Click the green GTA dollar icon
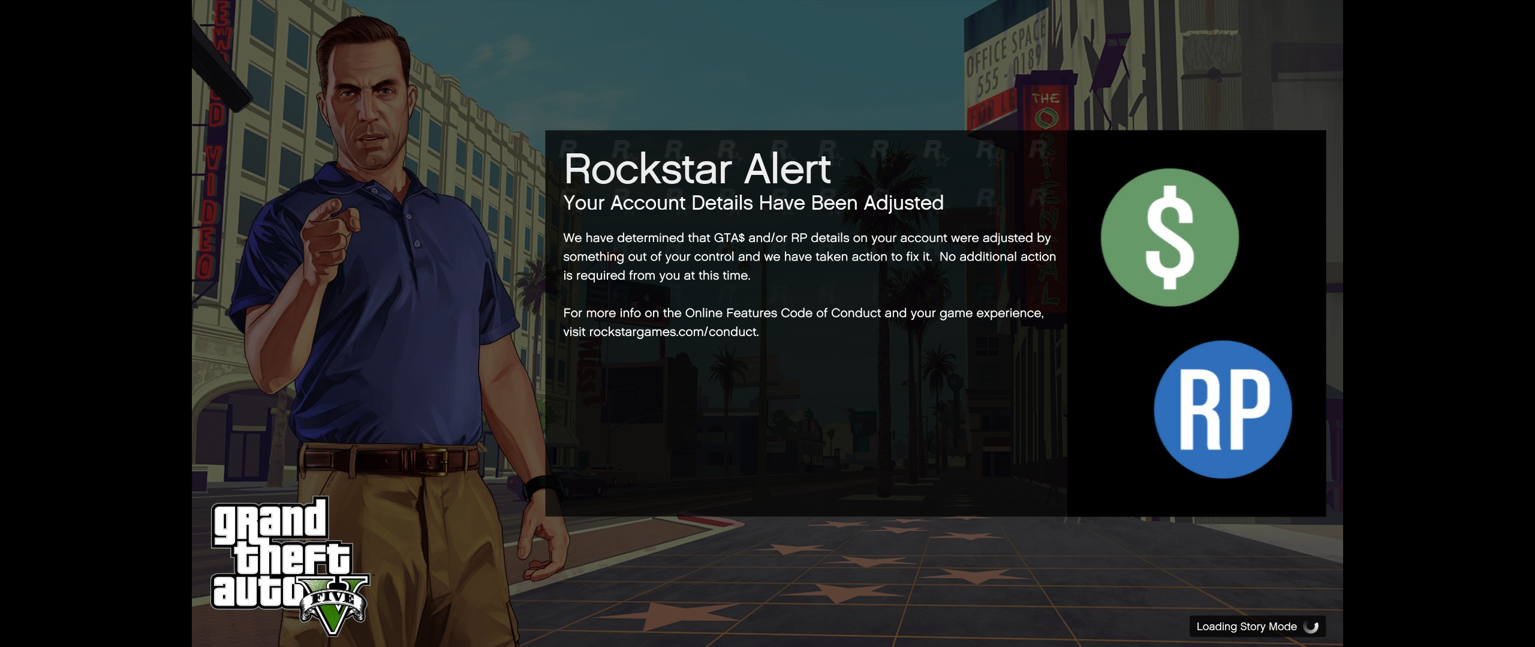The image size is (1535, 647). pos(1169,237)
